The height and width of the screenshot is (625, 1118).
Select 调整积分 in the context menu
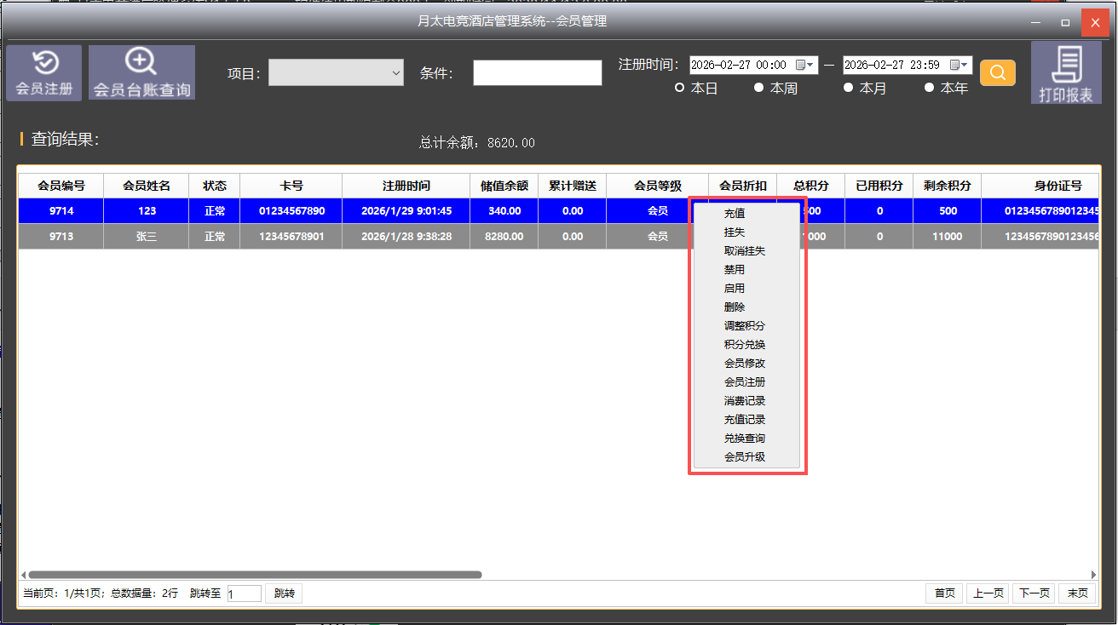tap(744, 326)
